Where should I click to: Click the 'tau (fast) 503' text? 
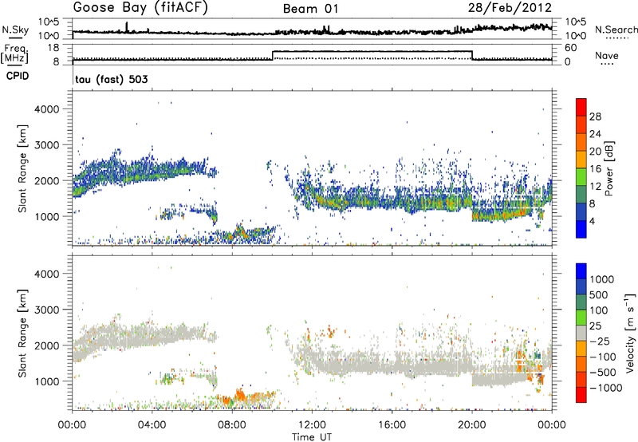(111, 79)
